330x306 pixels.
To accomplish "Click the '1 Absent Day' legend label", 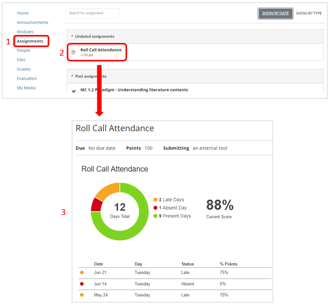I will (x=173, y=208).
